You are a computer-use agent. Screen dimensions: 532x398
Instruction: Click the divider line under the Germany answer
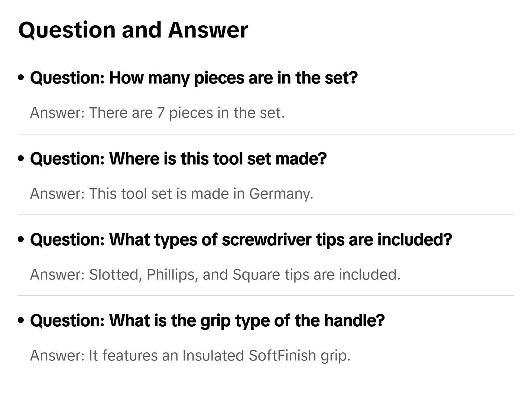pos(266,215)
